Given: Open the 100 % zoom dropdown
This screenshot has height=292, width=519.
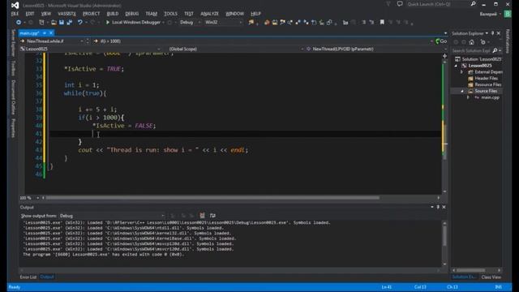Looking at the screenshot, I should click(29, 198).
